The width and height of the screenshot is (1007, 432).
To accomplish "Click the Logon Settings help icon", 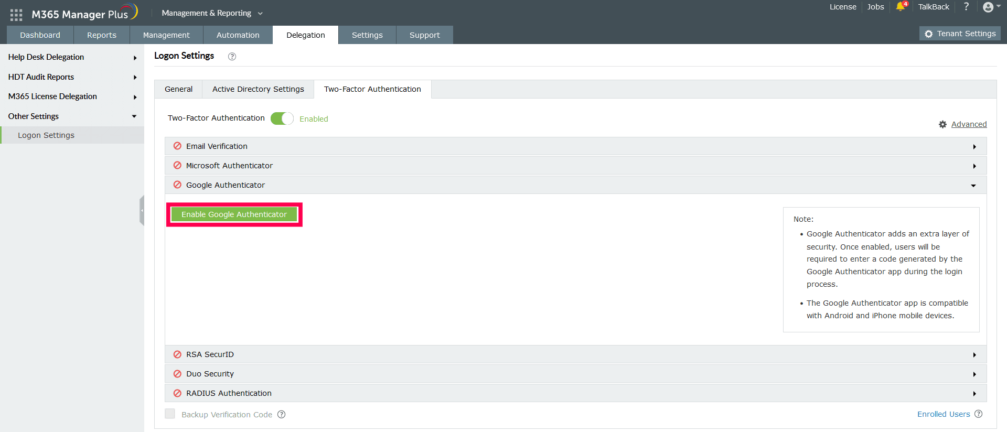I will pos(232,57).
